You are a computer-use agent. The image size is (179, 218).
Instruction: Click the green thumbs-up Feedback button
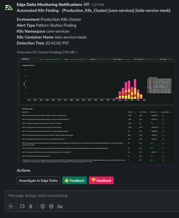pyautogui.click(x=74, y=180)
